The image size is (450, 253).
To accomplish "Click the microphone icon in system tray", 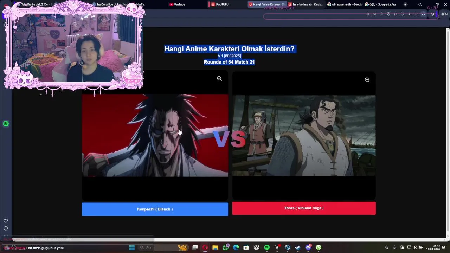I will tap(394, 247).
